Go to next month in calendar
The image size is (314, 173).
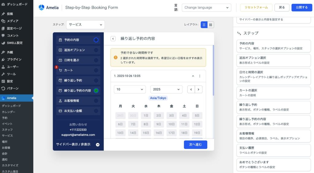(x=199, y=89)
